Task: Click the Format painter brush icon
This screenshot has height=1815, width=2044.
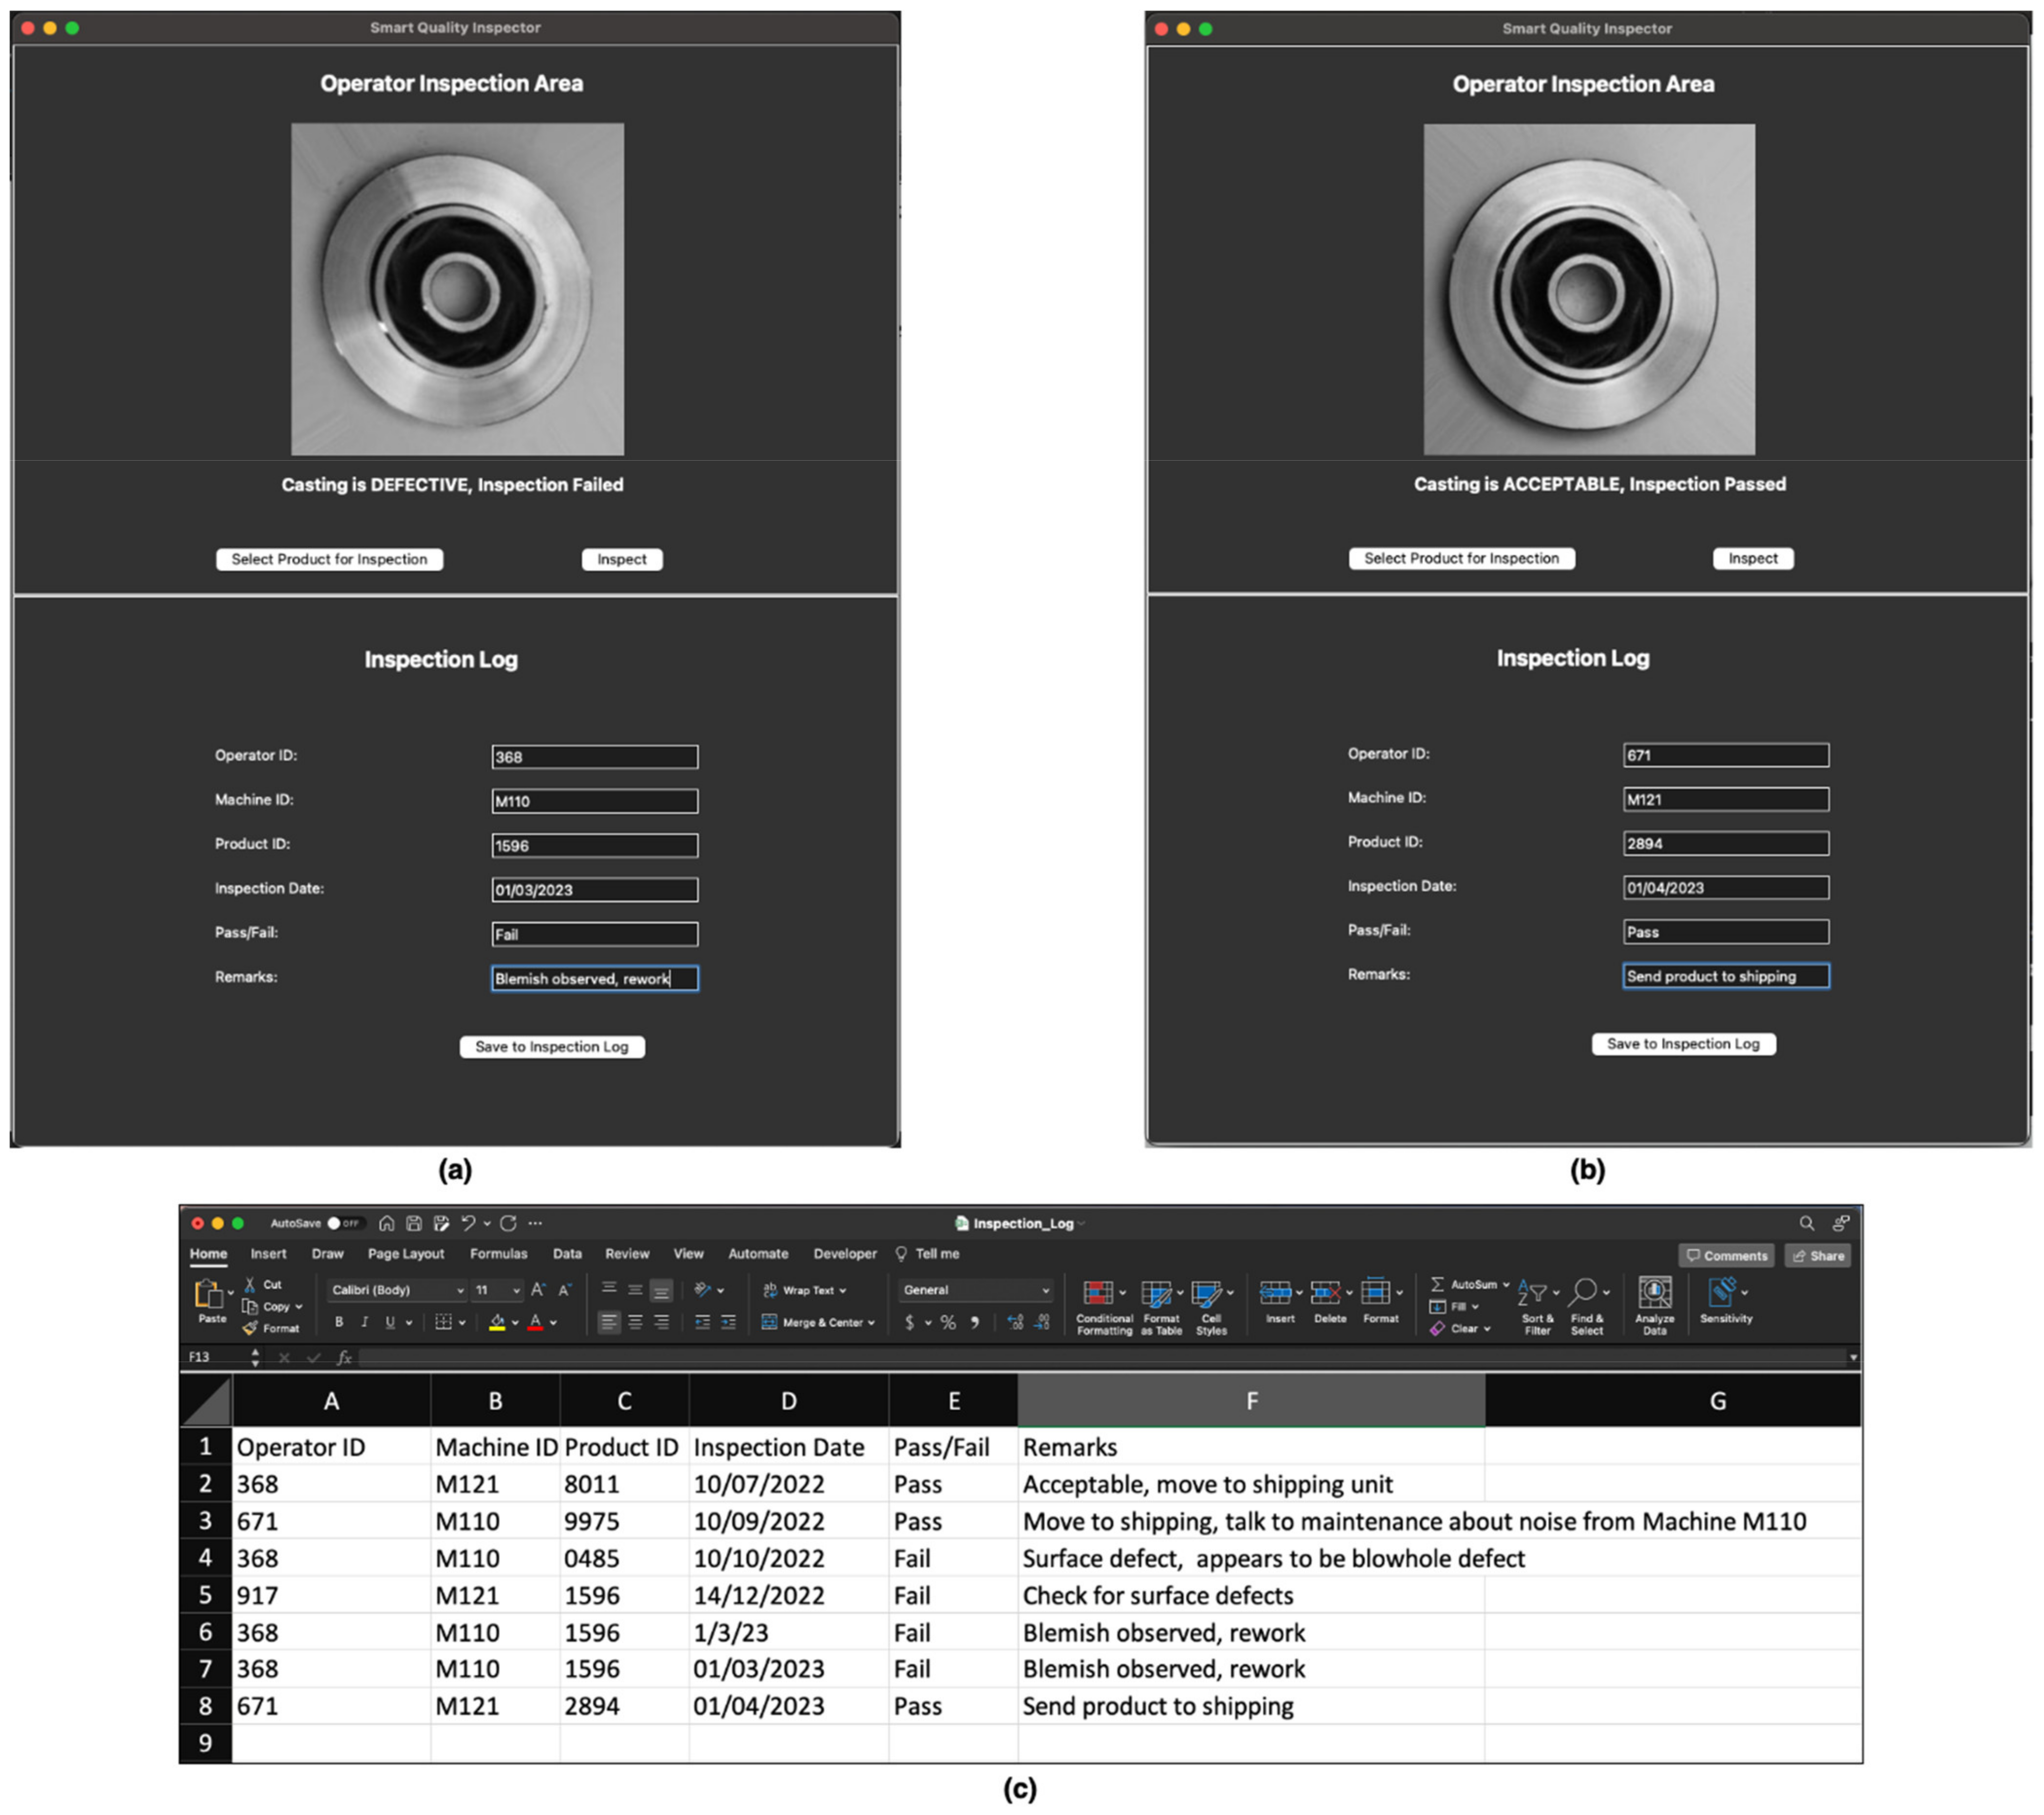Action: [250, 1328]
